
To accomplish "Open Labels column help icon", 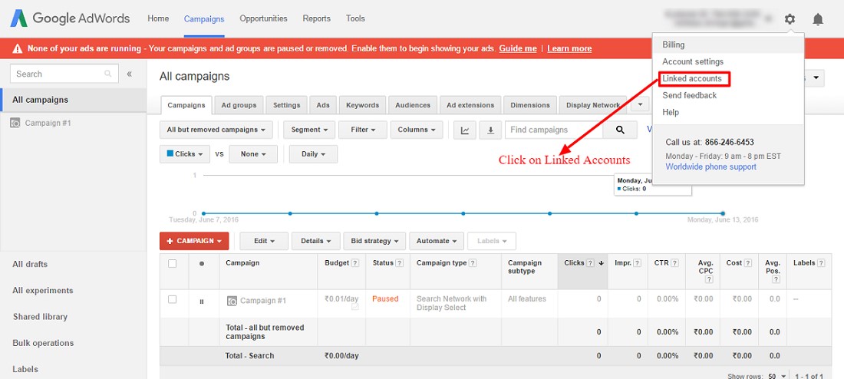I will pyautogui.click(x=821, y=263).
